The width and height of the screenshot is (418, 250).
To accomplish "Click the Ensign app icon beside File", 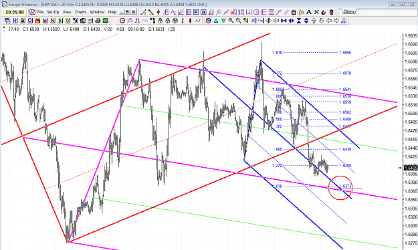I will pos(33,12).
